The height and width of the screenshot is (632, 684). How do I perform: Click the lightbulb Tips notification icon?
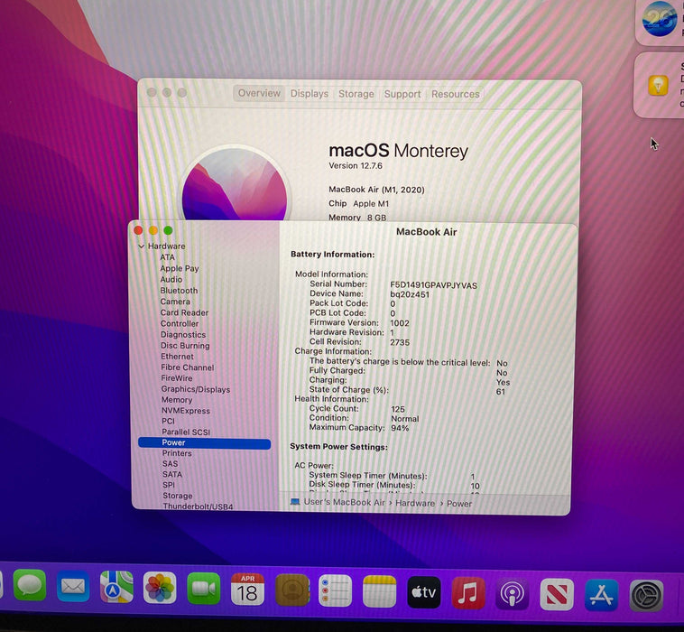(658, 85)
